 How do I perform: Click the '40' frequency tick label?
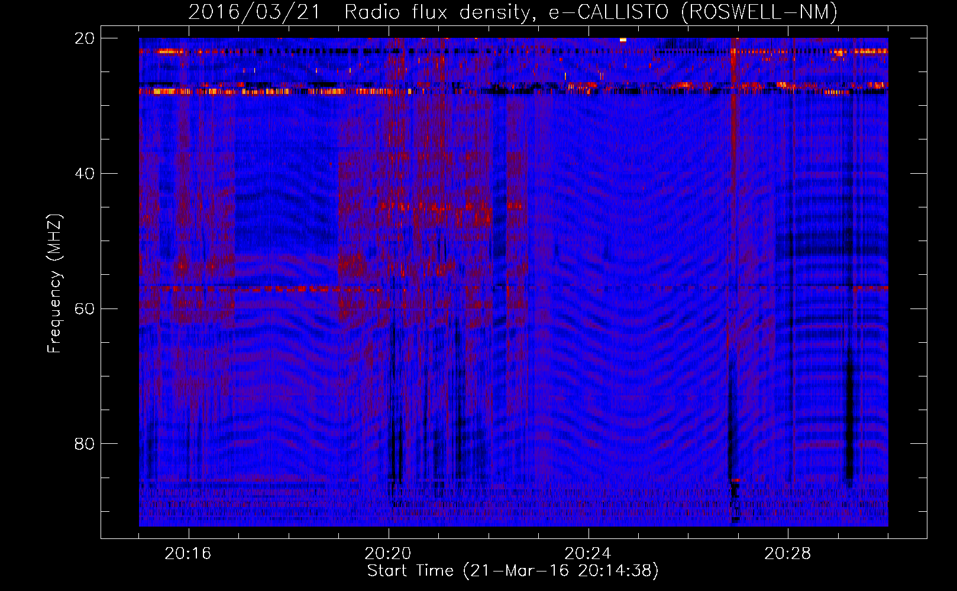85,173
